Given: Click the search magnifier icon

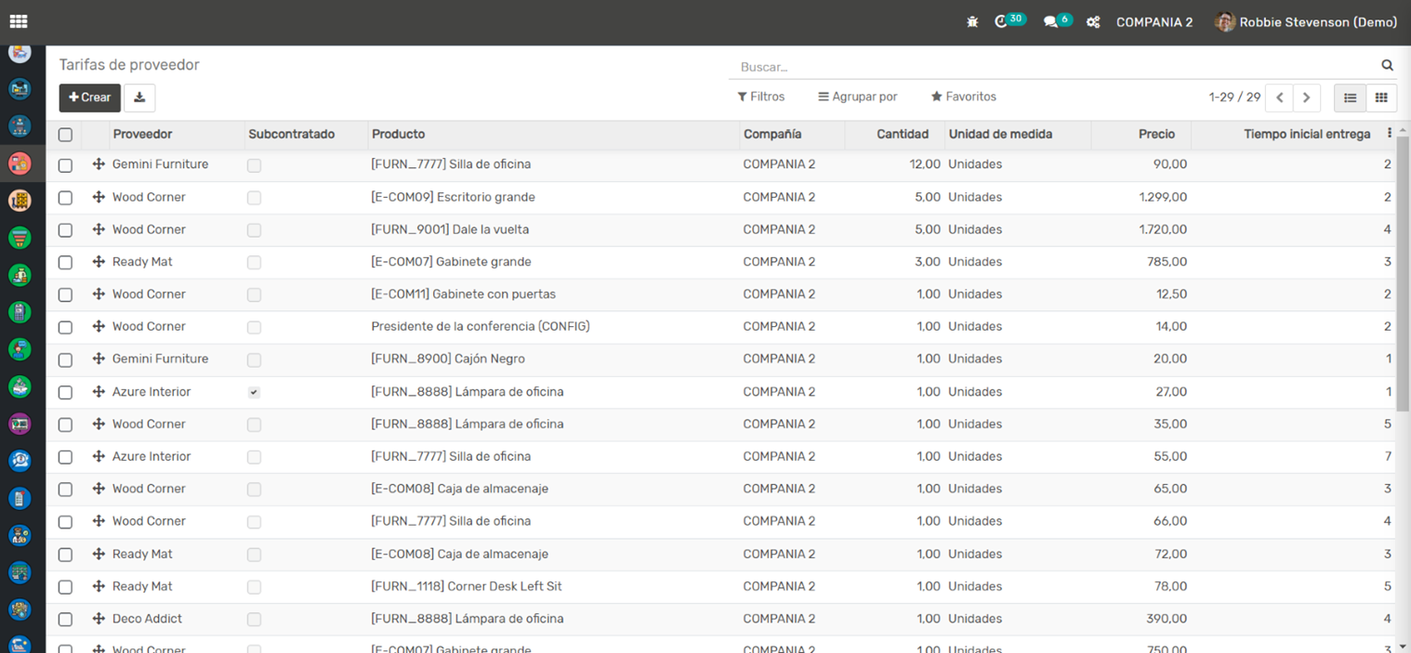Looking at the screenshot, I should (x=1387, y=66).
